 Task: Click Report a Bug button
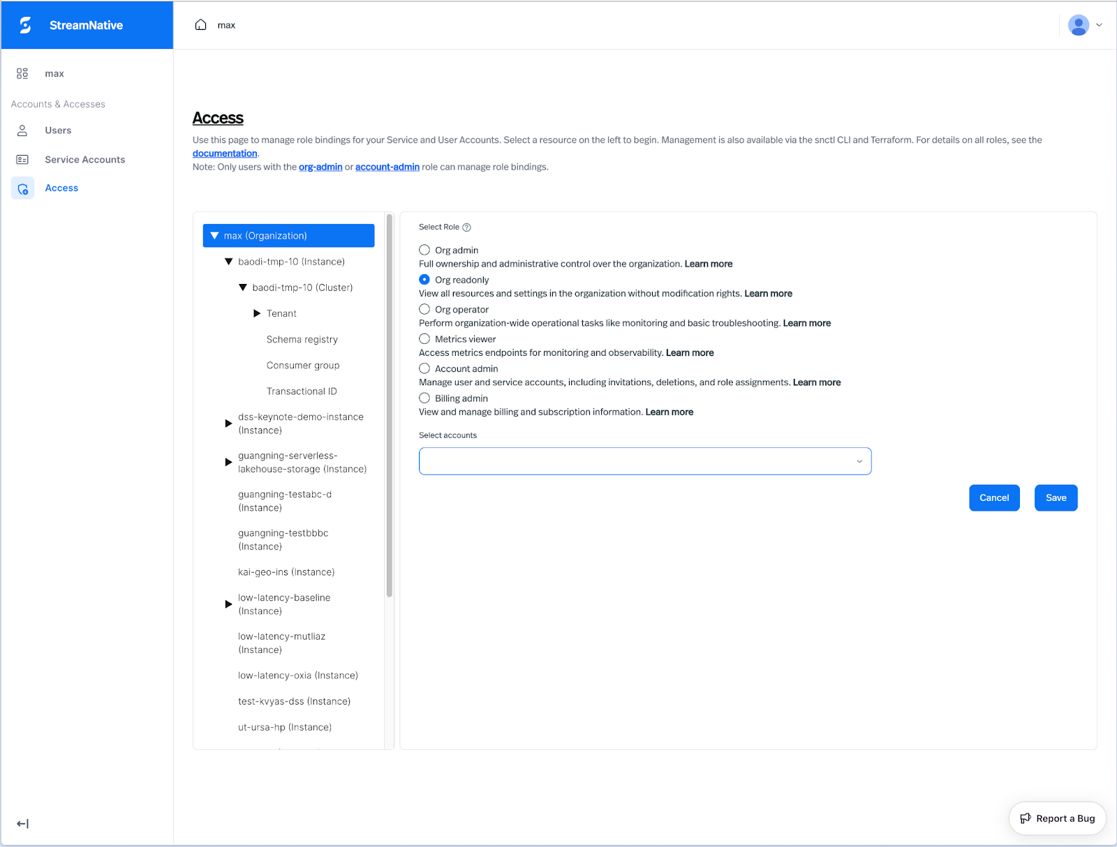click(x=1057, y=818)
